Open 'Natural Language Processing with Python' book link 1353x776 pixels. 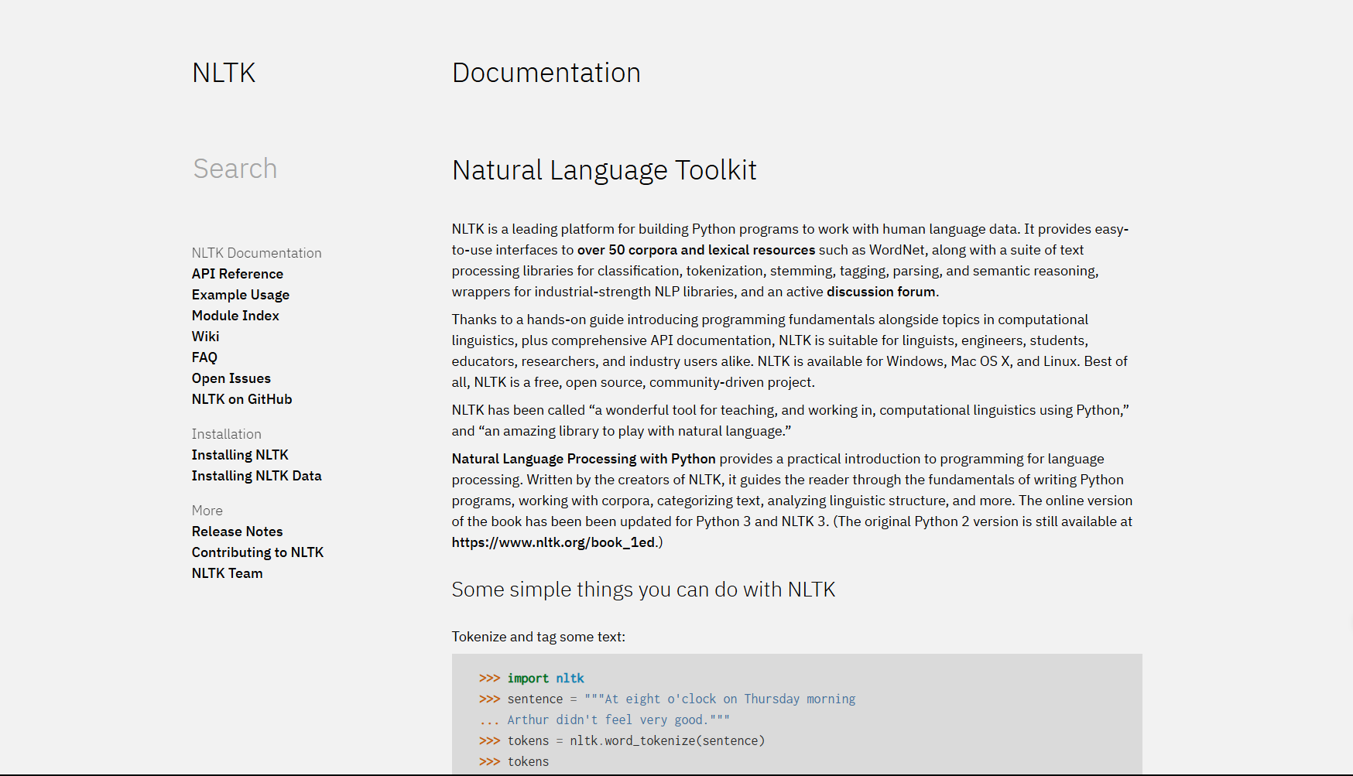584,459
